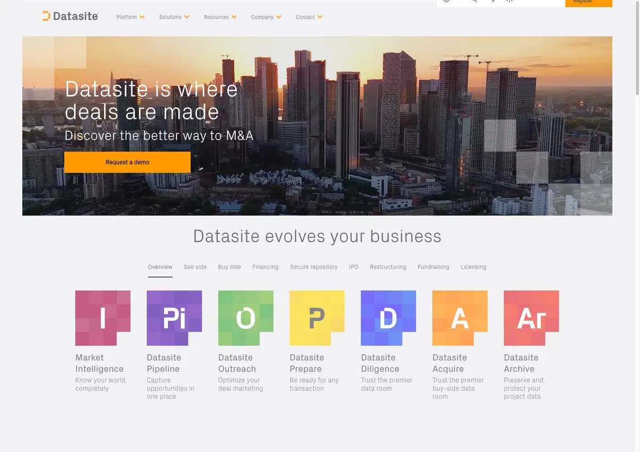Click the Datasite Acquire title link
Viewport: 640px width, 452px height.
(450, 363)
